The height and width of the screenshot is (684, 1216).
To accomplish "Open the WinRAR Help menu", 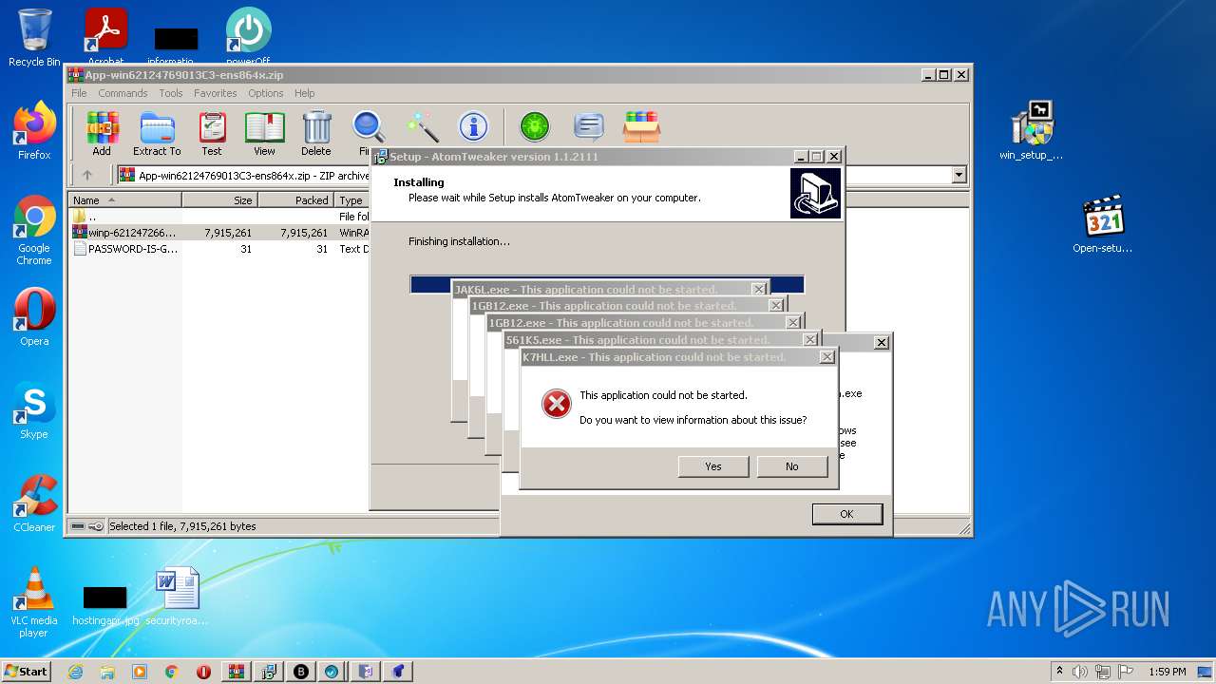I will (x=304, y=93).
